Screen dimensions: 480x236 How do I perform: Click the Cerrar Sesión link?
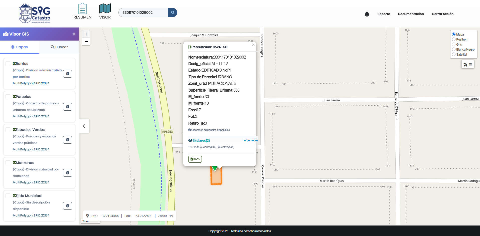442,14
